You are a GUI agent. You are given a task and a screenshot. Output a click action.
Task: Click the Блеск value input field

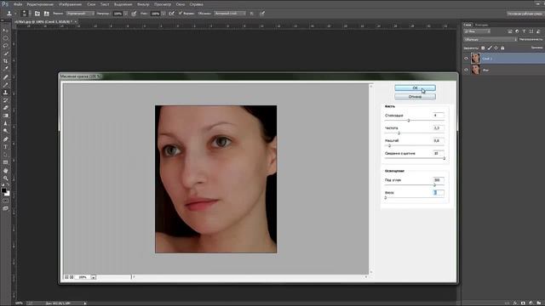tap(439, 193)
